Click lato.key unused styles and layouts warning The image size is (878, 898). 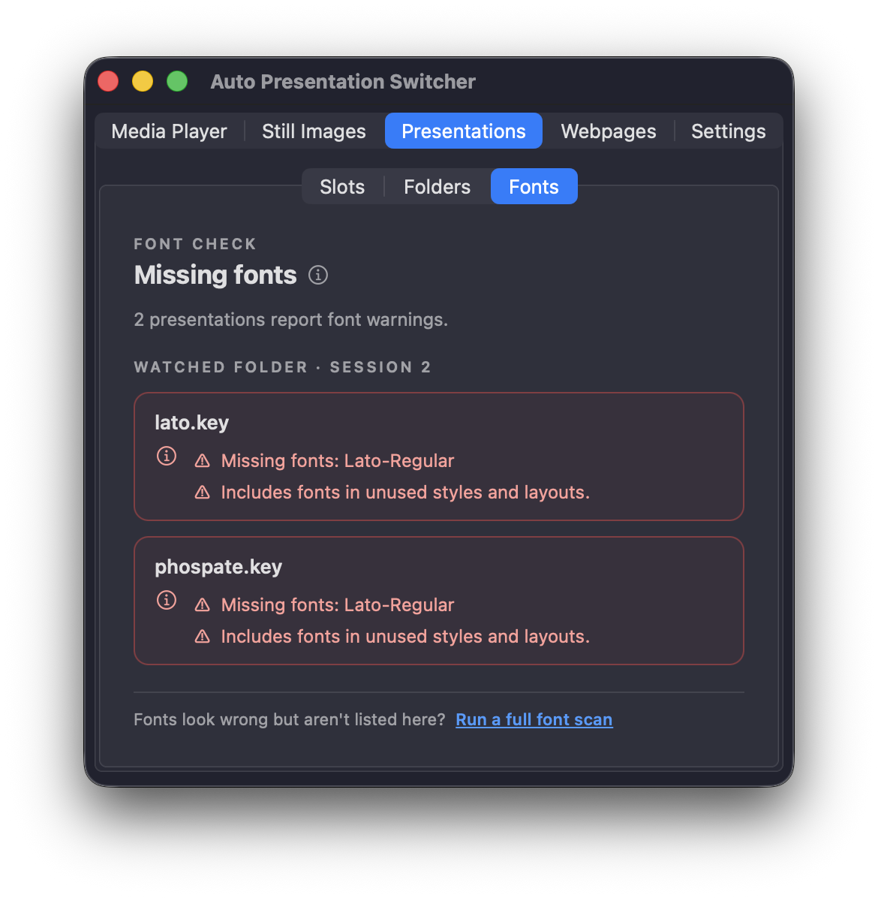[x=405, y=493]
